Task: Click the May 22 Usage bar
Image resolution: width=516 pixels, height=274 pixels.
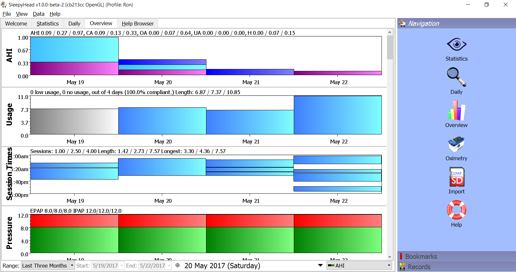Action: click(x=338, y=115)
